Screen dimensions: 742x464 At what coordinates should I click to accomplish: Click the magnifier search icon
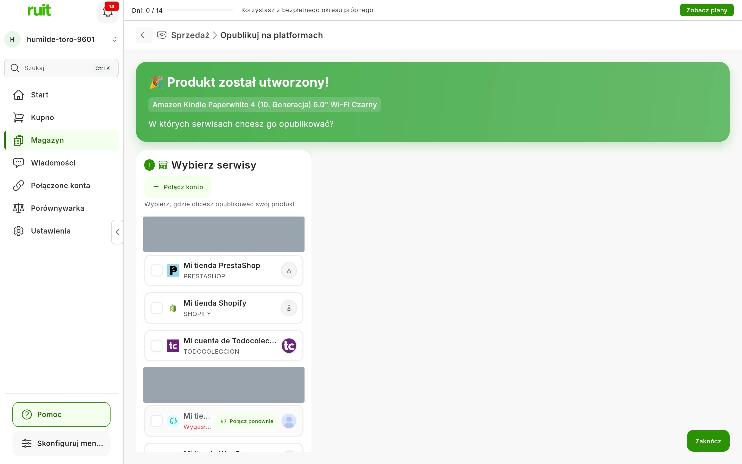coord(15,68)
